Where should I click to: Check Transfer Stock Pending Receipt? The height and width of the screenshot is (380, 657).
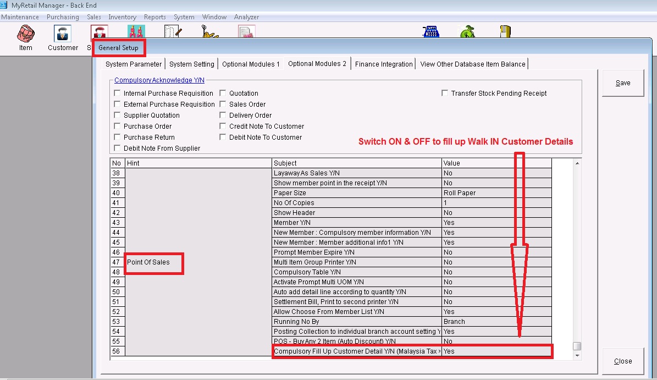click(x=445, y=93)
